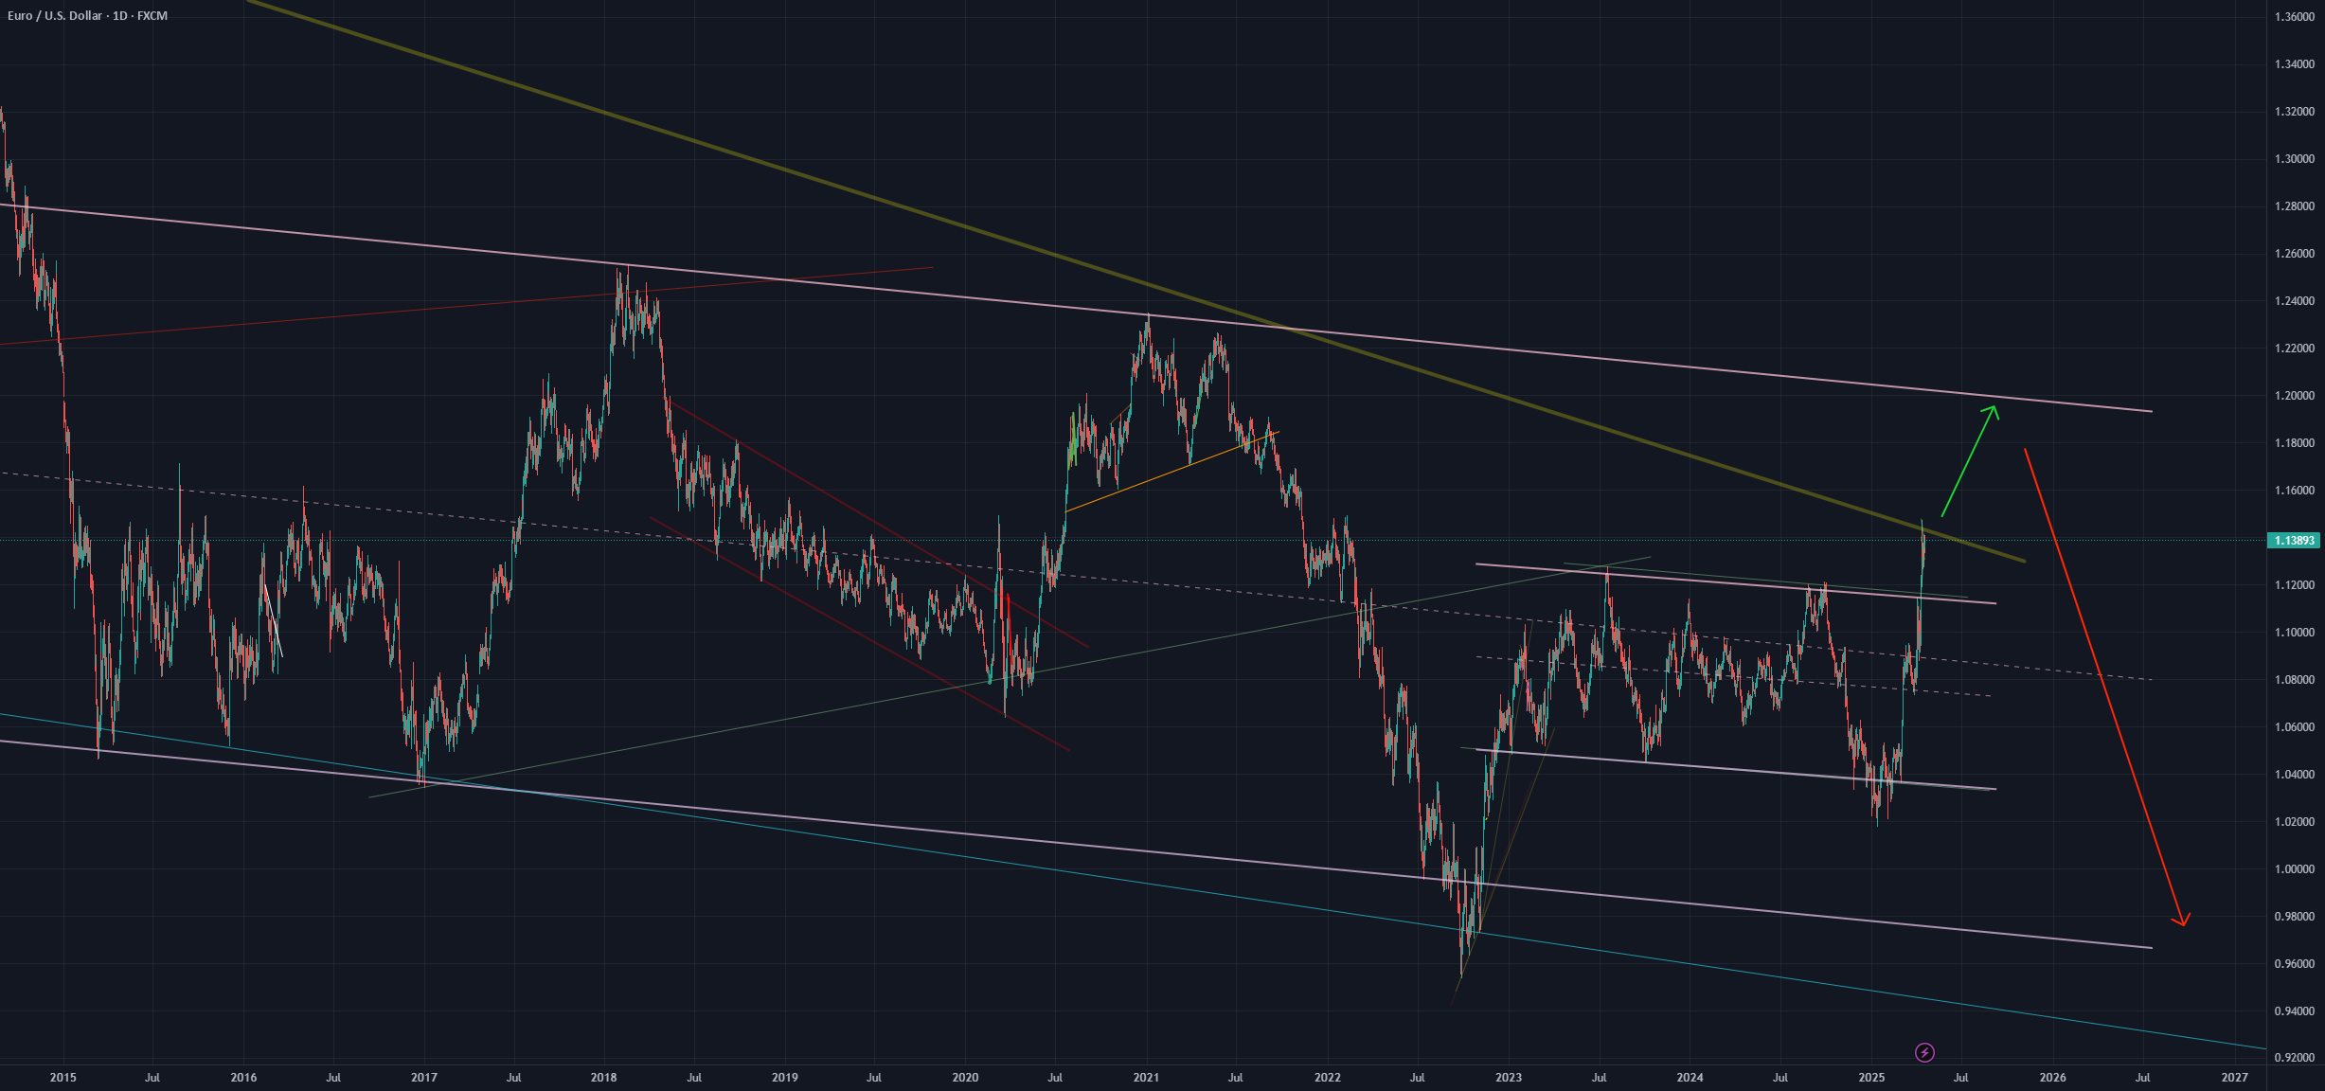This screenshot has width=2325, height=1091.
Task: Click the 2024 label on the time axis
Action: tap(1690, 1078)
